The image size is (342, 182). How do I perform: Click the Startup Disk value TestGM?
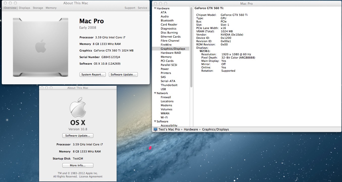(x=78, y=159)
